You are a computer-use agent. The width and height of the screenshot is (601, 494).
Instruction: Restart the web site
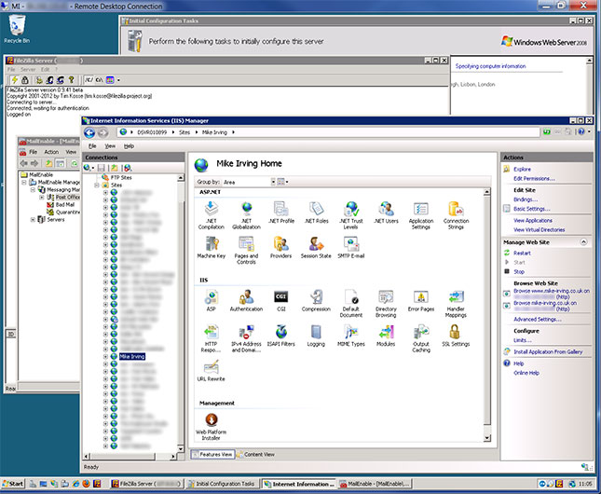[x=522, y=254]
